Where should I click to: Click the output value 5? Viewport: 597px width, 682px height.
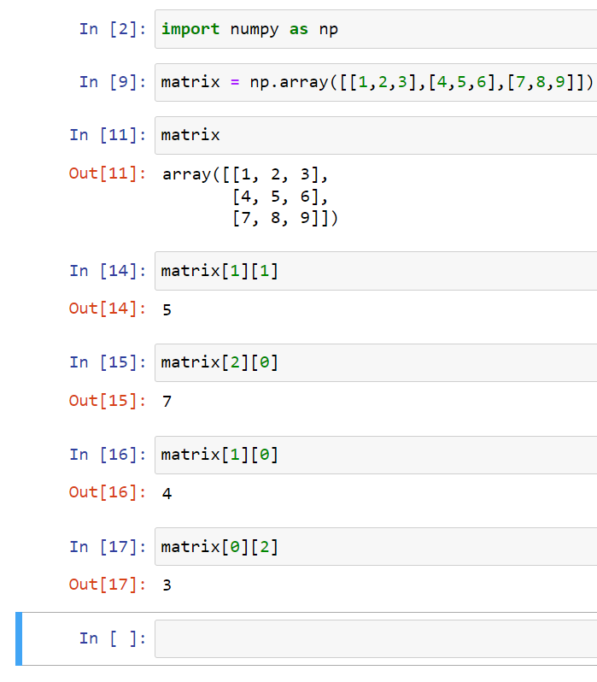point(167,310)
